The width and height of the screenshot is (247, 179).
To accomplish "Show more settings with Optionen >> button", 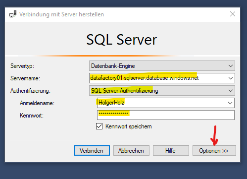I will click(x=214, y=151).
